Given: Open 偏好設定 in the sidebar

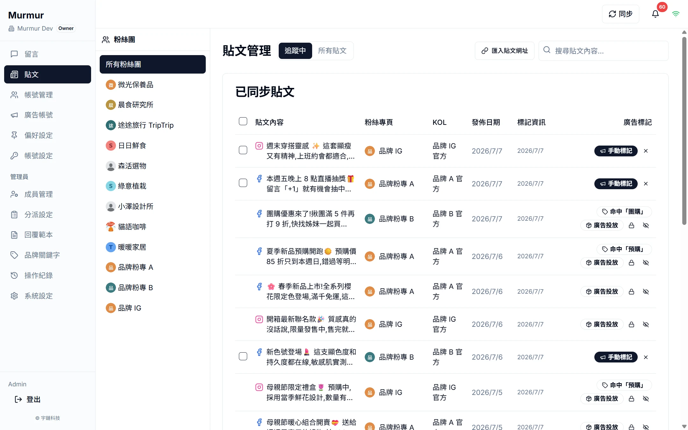Looking at the screenshot, I should point(47,135).
